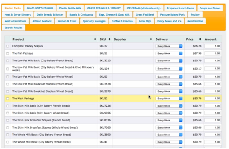Screen dimensions: 229x149
Task: Open Grass Fed Beef tab
Action: (x=145, y=15)
